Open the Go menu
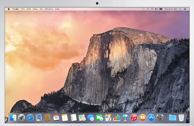This screenshot has width=194, height=126. (41, 9)
